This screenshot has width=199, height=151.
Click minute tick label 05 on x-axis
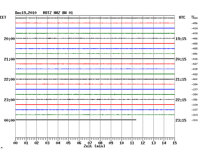[68, 143]
